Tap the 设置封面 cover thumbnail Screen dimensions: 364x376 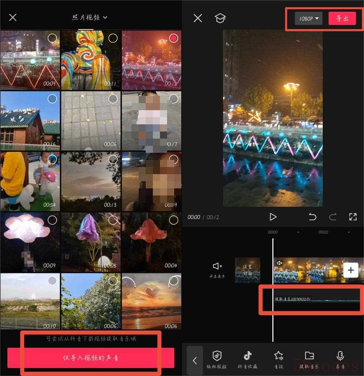pyautogui.click(x=247, y=270)
